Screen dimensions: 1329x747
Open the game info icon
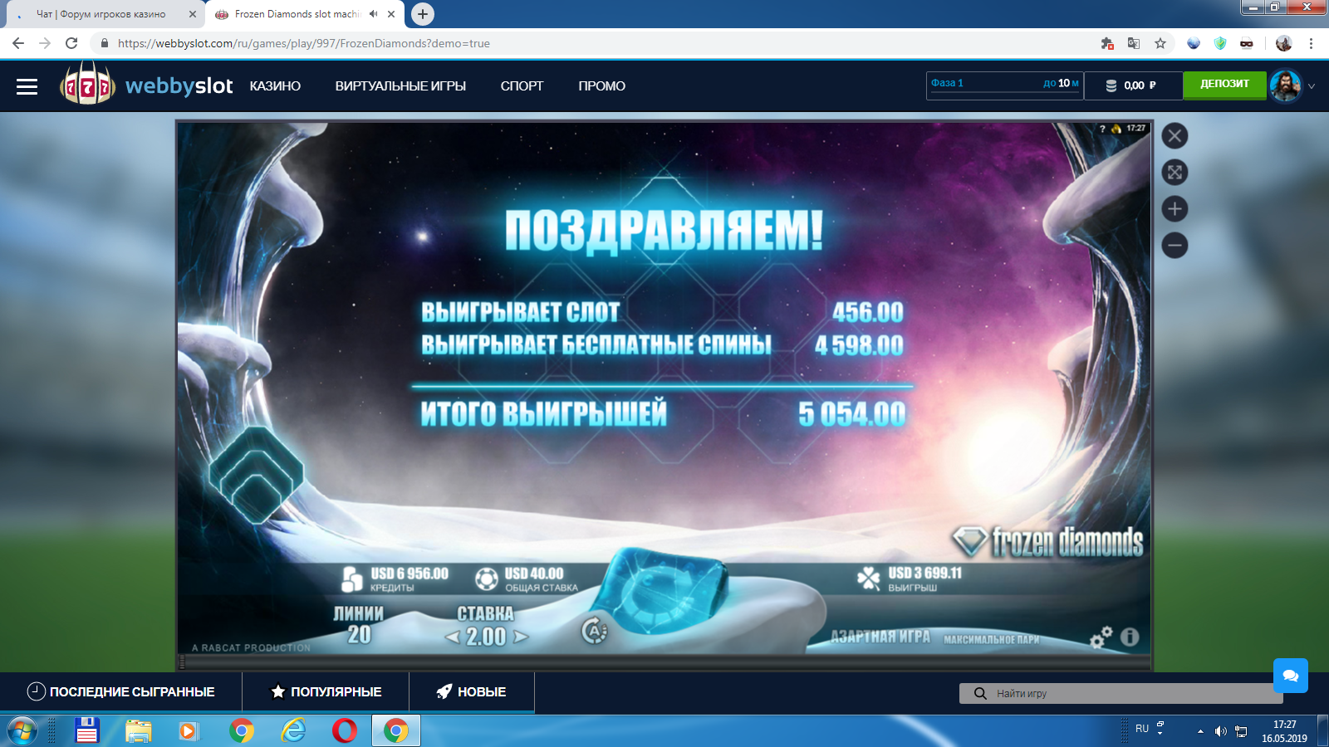(1130, 637)
